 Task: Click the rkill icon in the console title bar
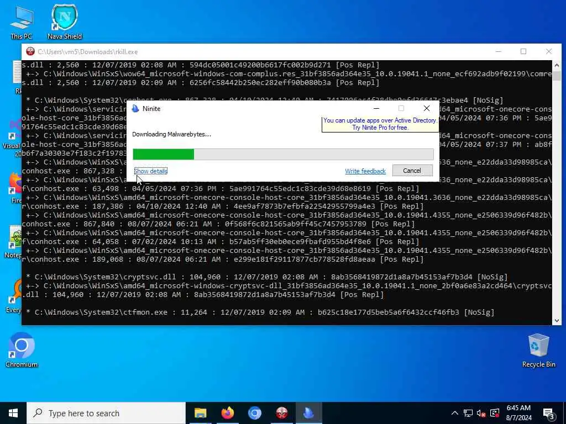30,51
